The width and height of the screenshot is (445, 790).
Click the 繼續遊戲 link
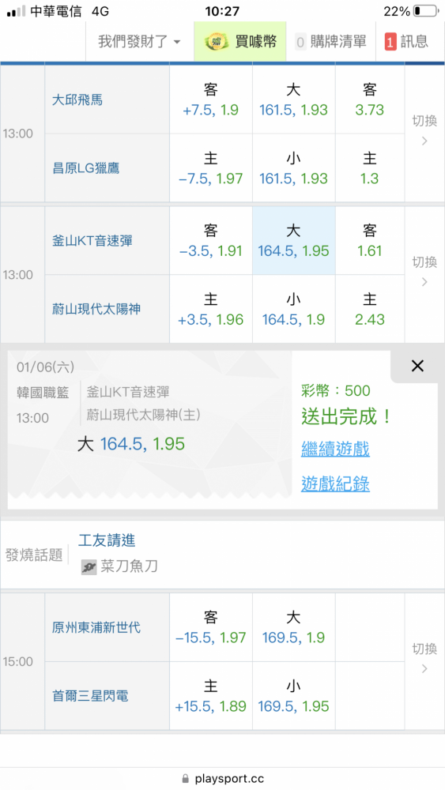click(335, 448)
